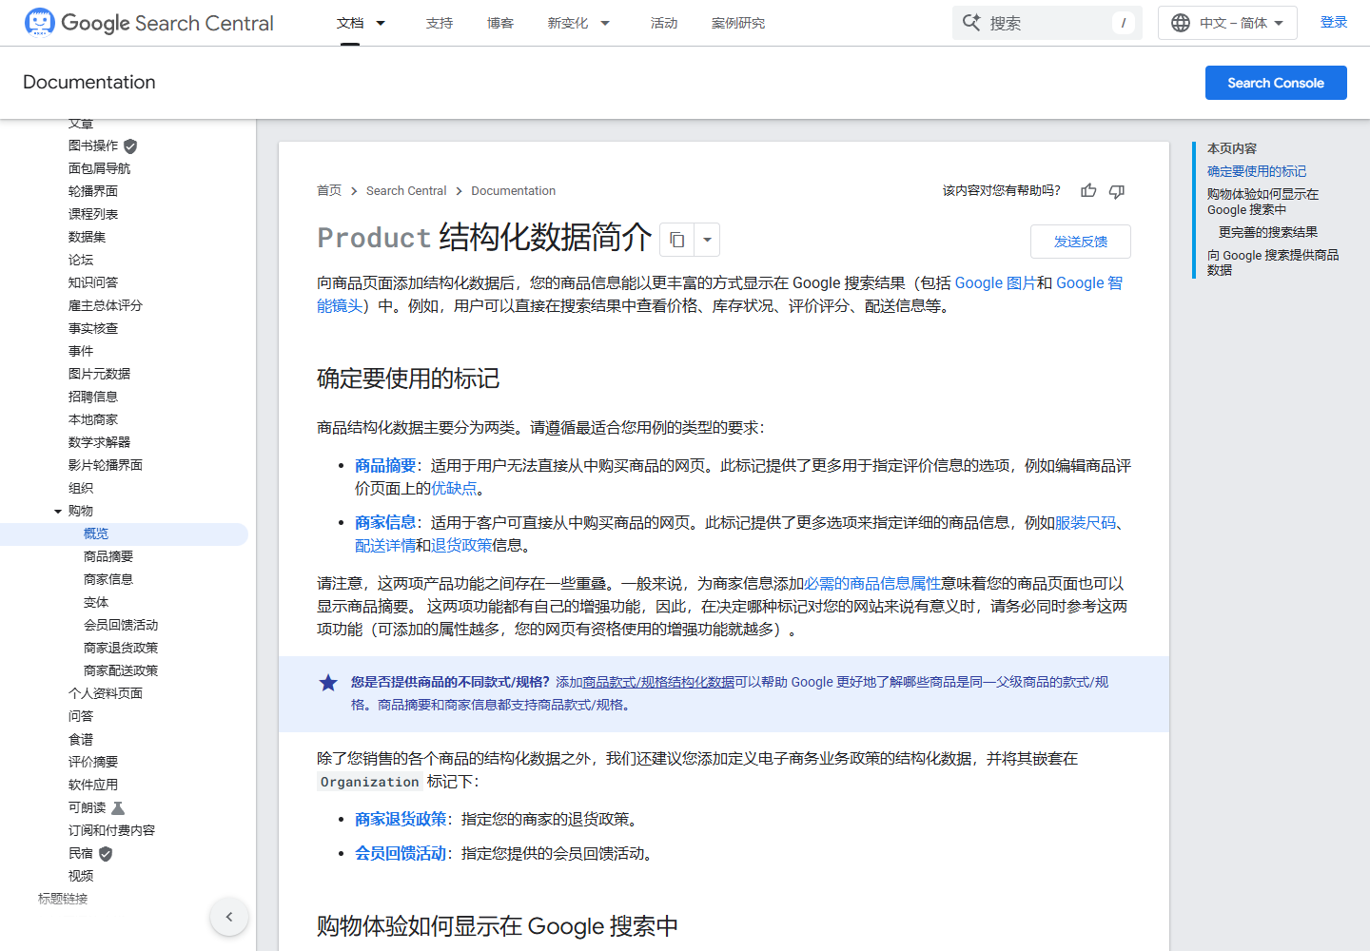Select 商家信息 in the sidebar
This screenshot has height=951, width=1370.
click(x=108, y=580)
